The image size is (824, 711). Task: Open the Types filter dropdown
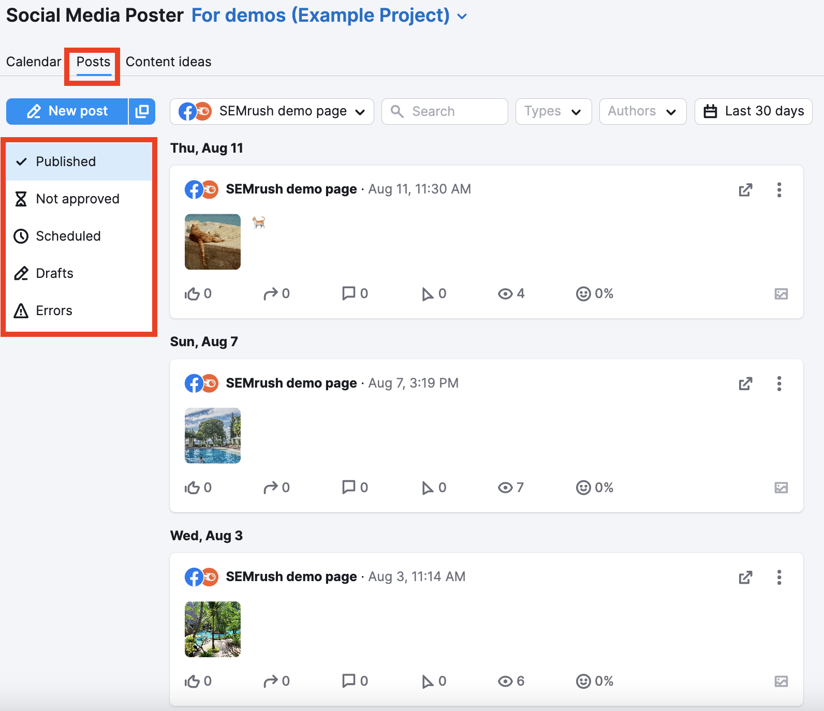pos(553,111)
